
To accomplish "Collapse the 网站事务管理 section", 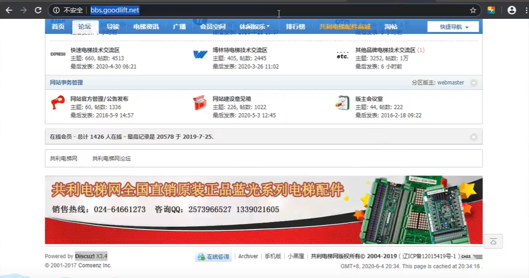I will coord(474,82).
